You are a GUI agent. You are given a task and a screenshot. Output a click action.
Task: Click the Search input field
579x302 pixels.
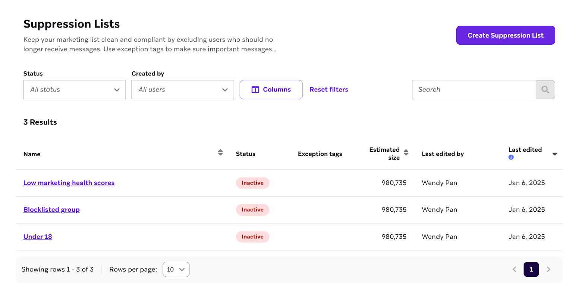(x=474, y=90)
